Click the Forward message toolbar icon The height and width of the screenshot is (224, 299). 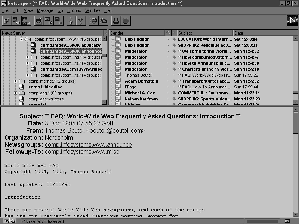tap(58, 21)
